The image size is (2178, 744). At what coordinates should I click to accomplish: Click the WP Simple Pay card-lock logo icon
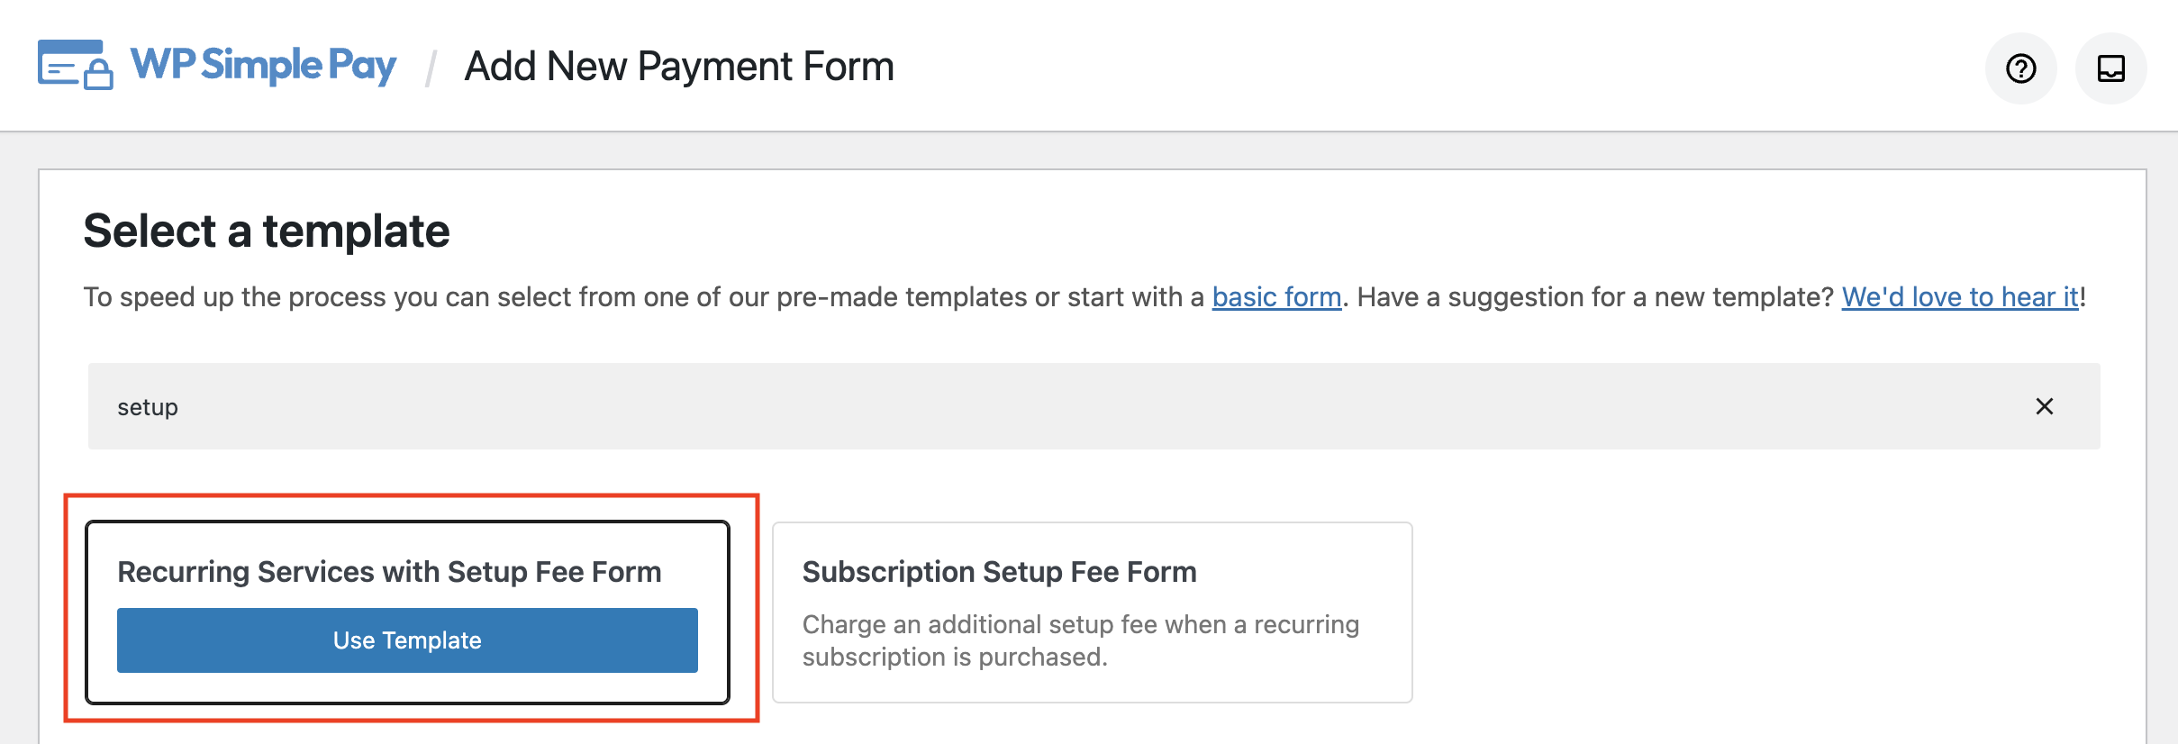click(76, 65)
